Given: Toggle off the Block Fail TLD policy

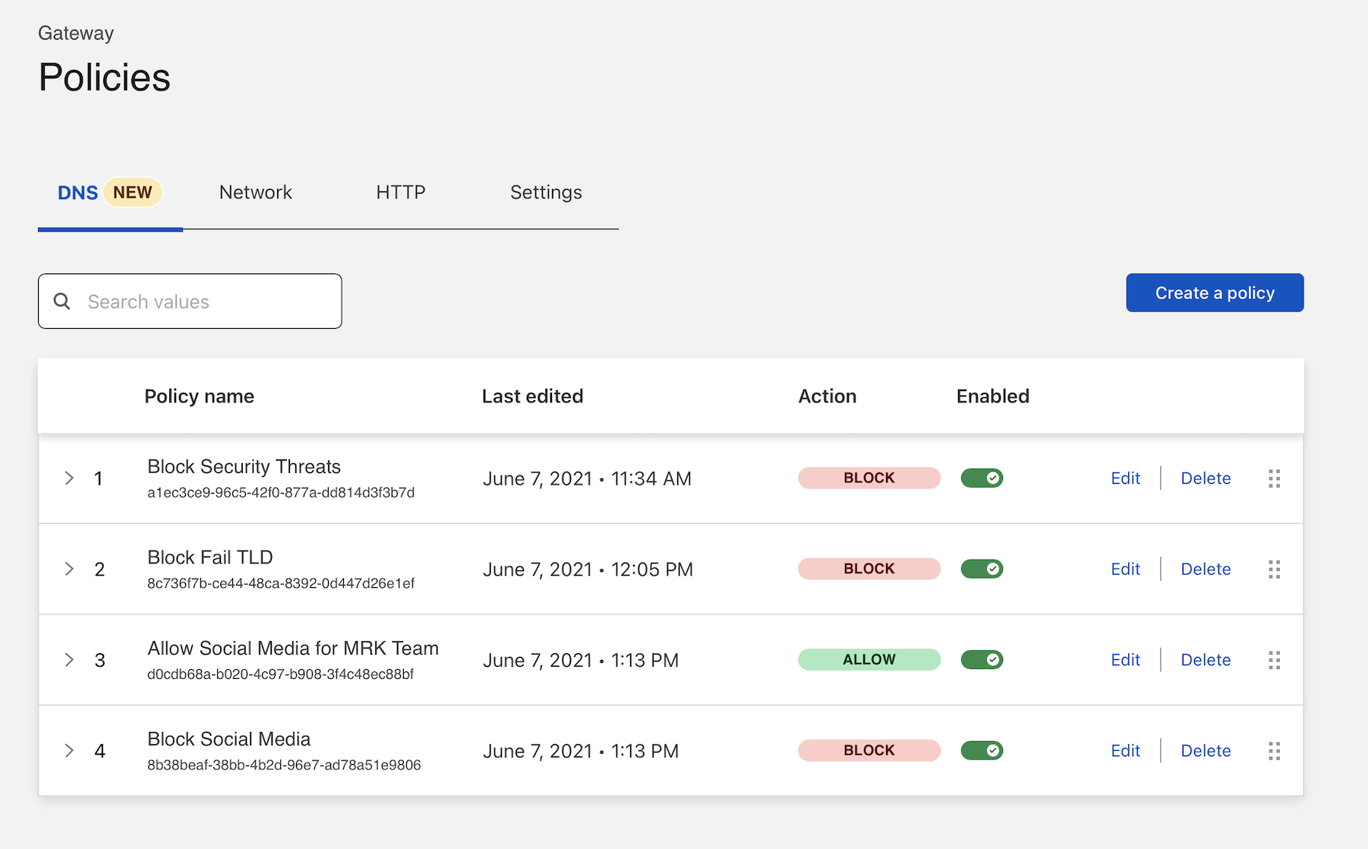Looking at the screenshot, I should (982, 569).
